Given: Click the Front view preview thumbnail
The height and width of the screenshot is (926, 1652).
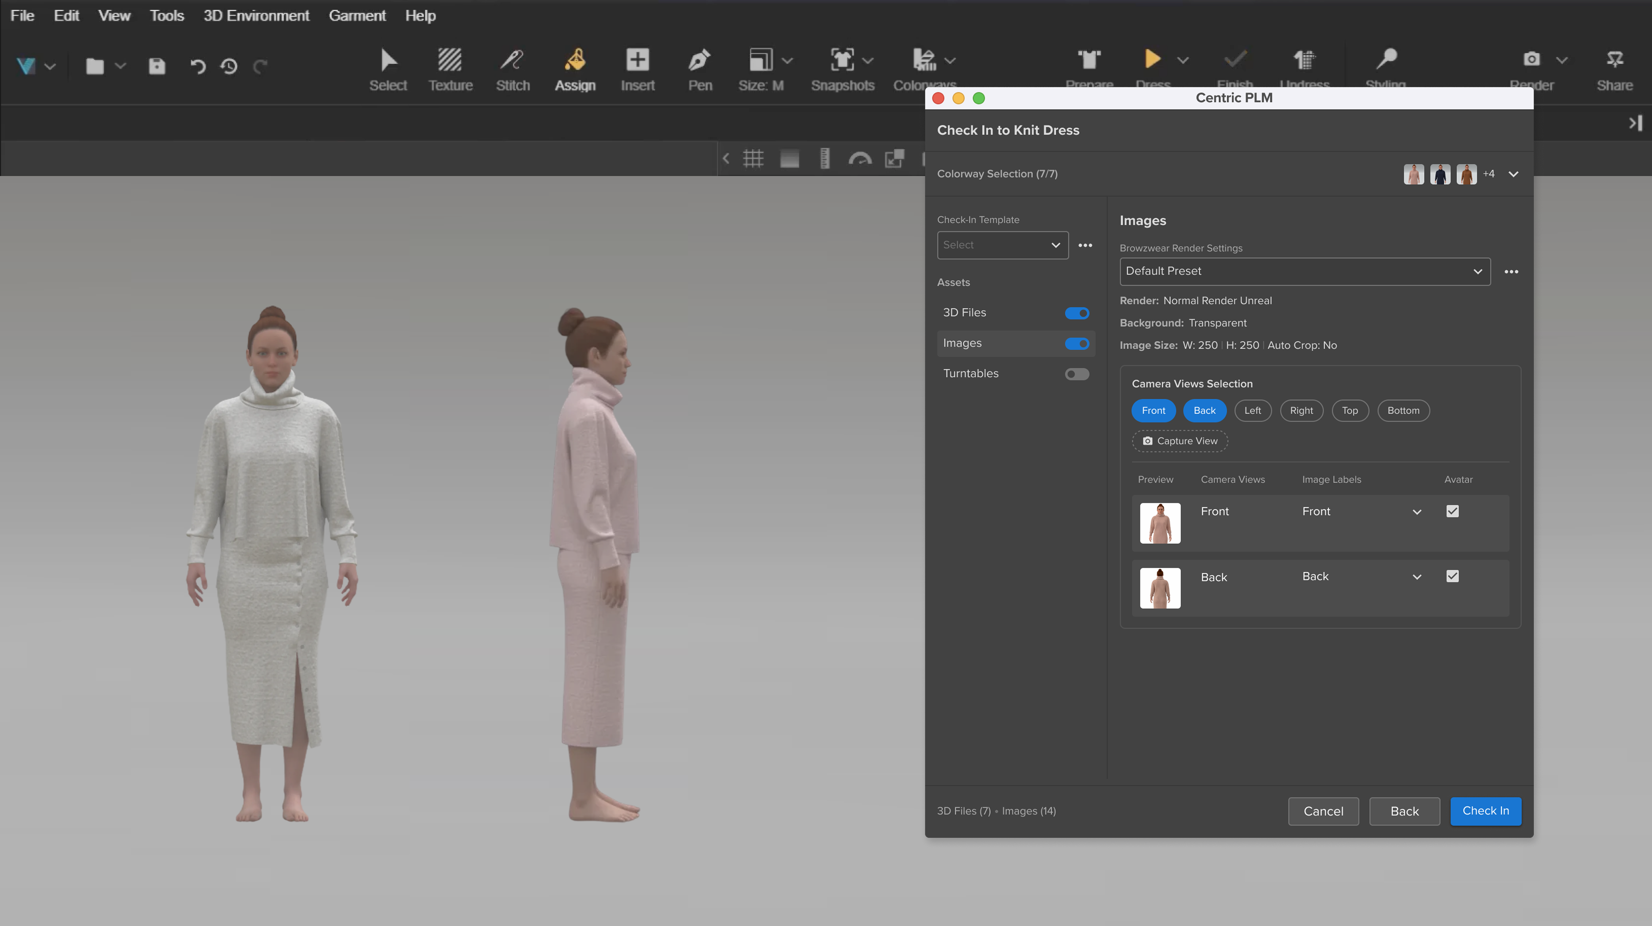Looking at the screenshot, I should pyautogui.click(x=1159, y=523).
